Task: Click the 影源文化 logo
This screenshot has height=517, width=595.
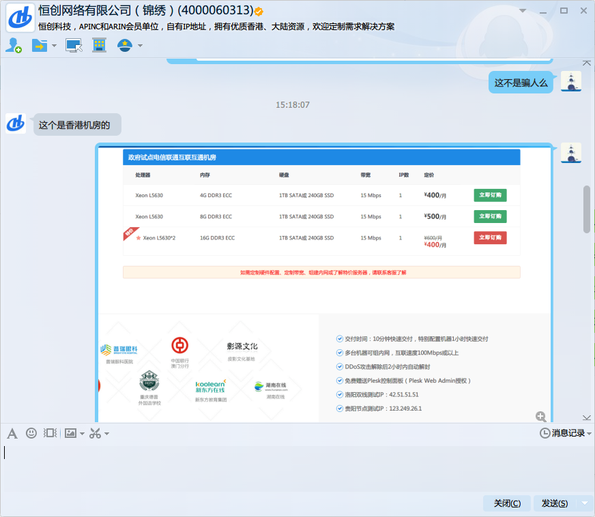Action: coord(242,346)
